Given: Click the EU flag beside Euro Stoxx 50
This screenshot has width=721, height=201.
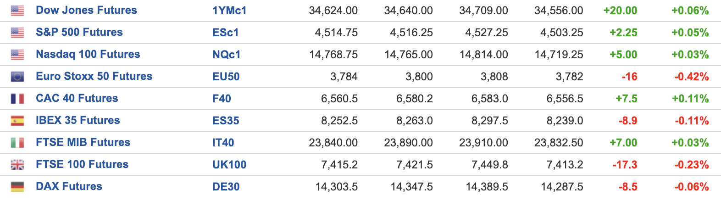Looking at the screenshot, I should click(x=17, y=77).
